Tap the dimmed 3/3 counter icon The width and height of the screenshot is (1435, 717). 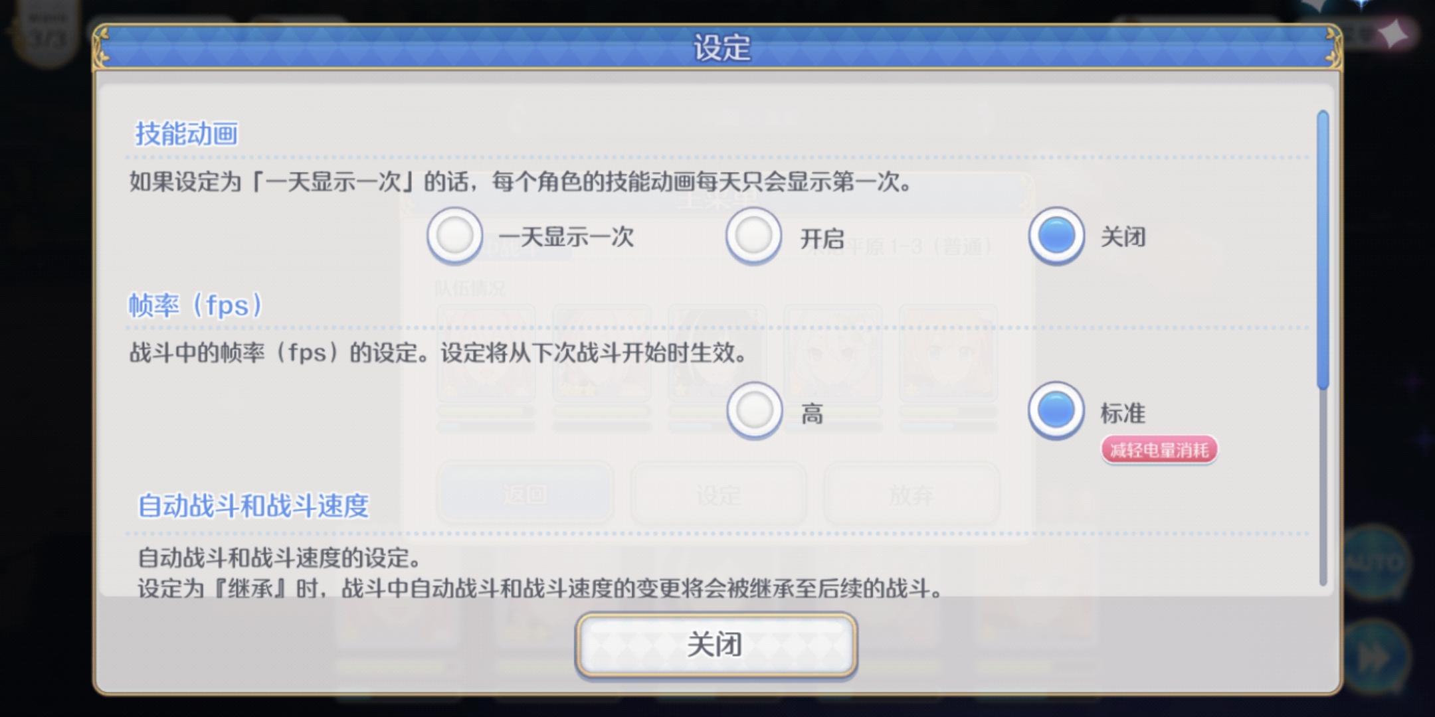click(x=48, y=35)
